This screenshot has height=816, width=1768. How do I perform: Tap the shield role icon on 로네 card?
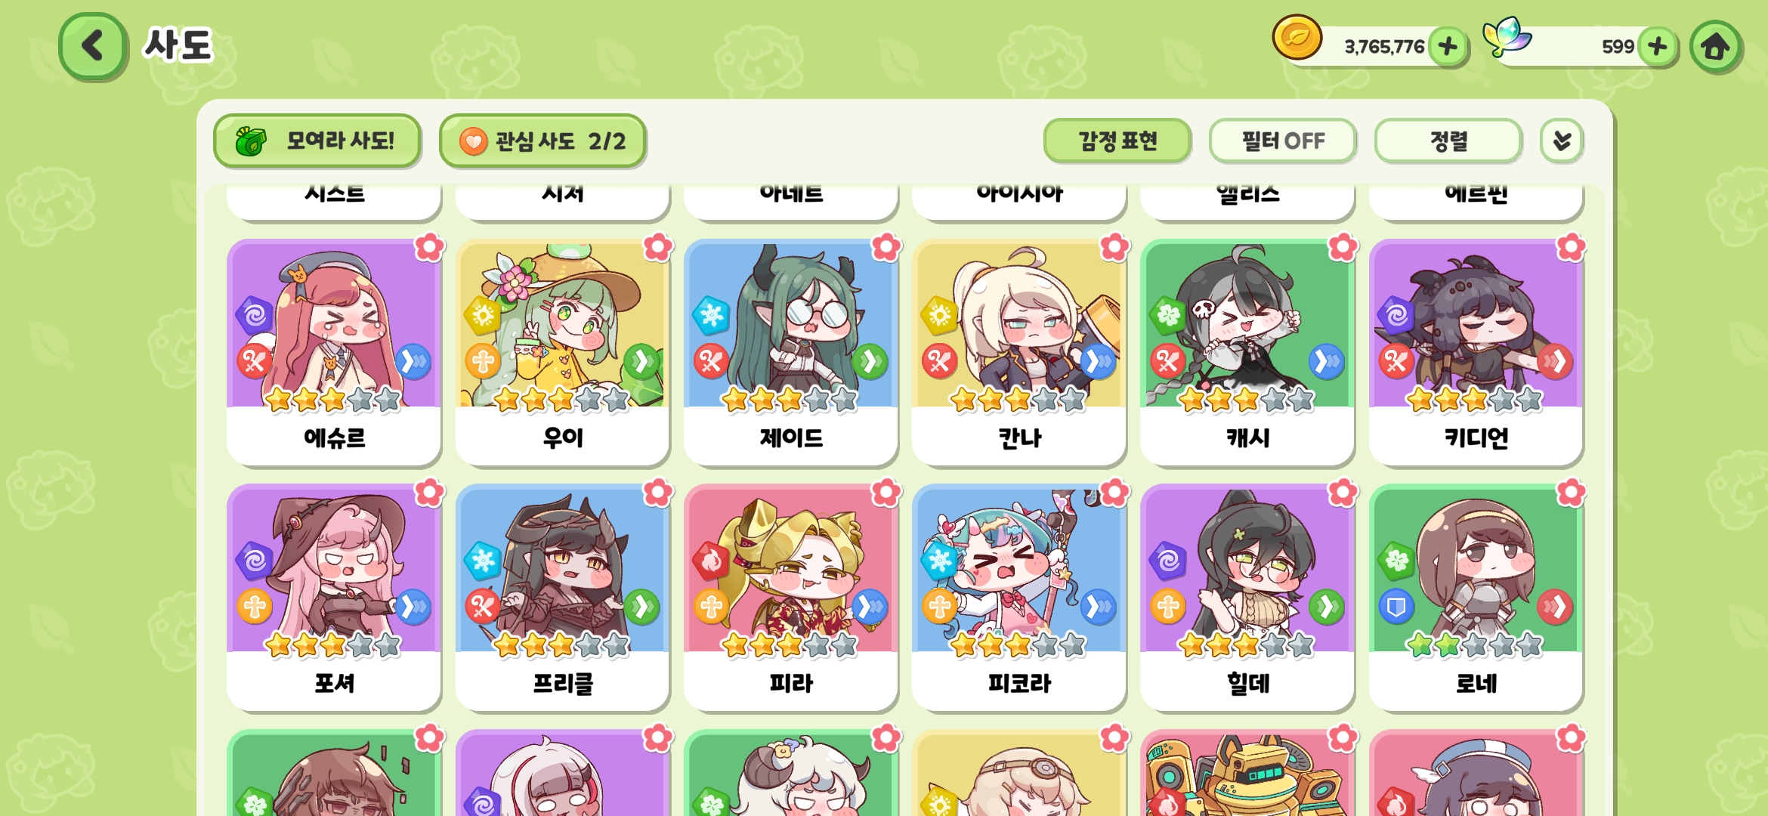[1396, 606]
